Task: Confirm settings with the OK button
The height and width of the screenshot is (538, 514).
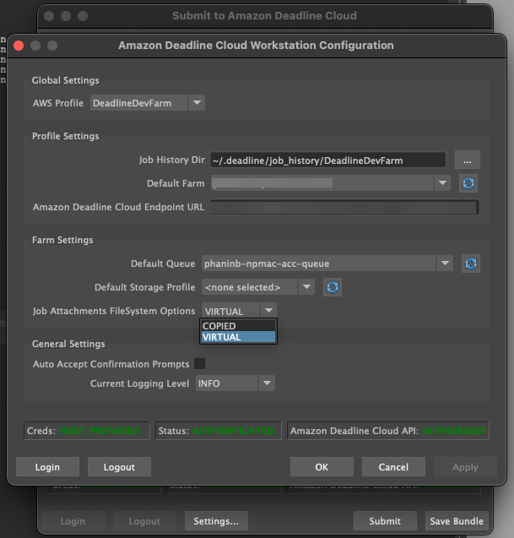Action: pyautogui.click(x=322, y=466)
